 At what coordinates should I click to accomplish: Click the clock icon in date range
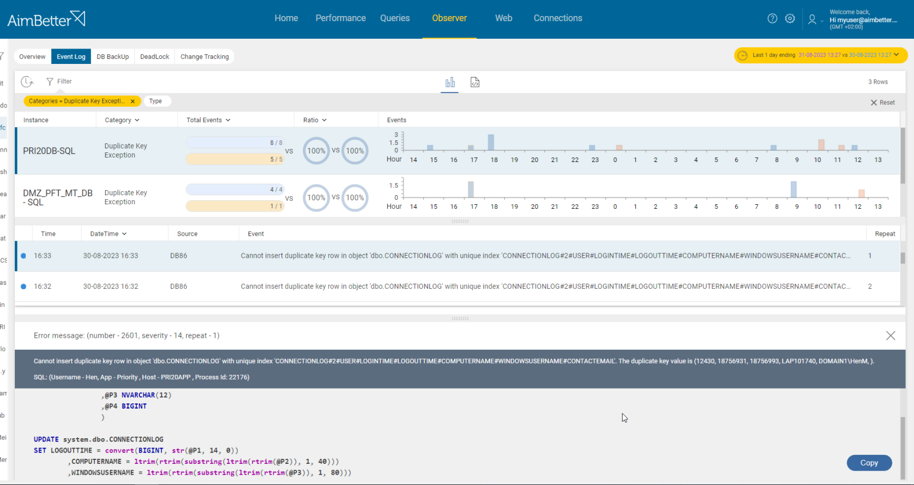743,55
